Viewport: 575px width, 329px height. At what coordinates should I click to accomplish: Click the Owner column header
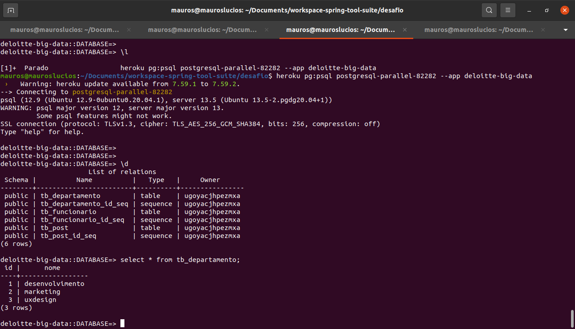pyautogui.click(x=210, y=180)
